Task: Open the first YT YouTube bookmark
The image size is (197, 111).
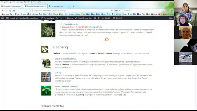Action: click(160, 14)
